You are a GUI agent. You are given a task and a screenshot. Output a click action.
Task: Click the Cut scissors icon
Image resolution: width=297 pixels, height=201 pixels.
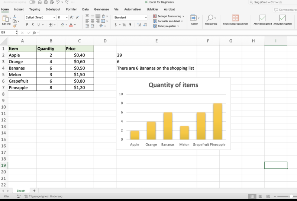(14, 16)
